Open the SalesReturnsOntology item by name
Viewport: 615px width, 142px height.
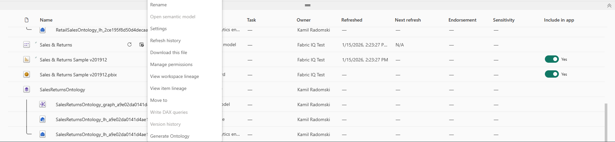click(62, 90)
